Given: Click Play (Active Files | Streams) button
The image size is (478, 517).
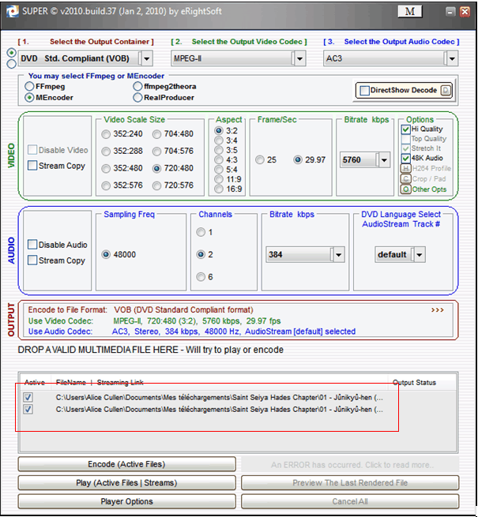Looking at the screenshot, I should coord(126,483).
